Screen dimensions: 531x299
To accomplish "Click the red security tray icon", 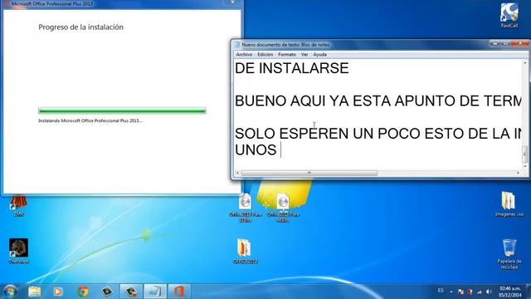I will coord(470,292).
